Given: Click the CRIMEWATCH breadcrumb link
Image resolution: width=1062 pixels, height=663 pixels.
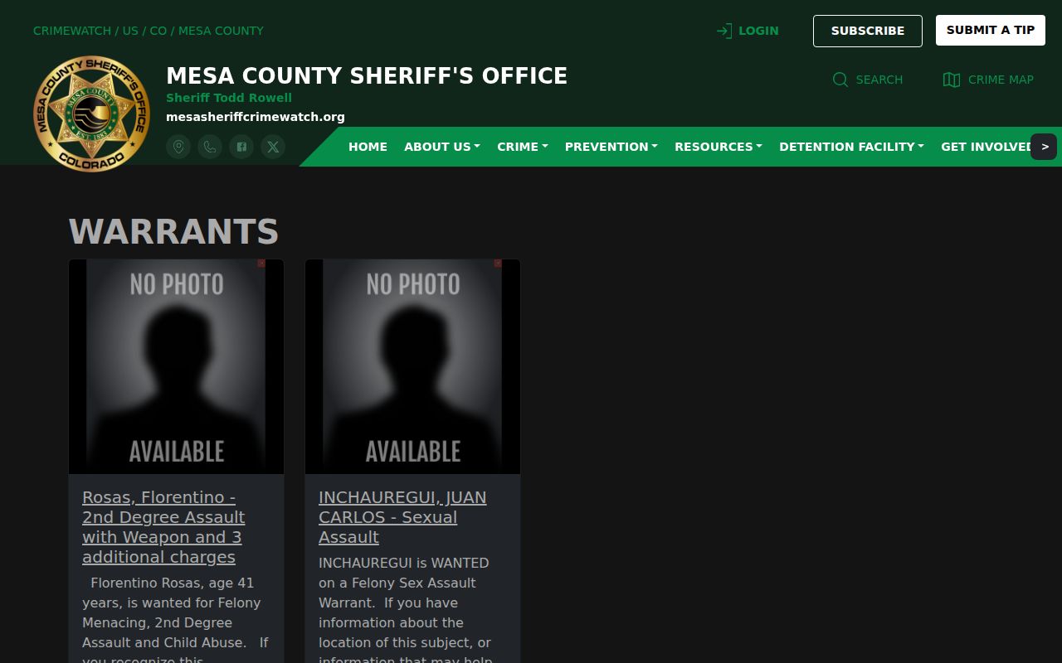Looking at the screenshot, I should click(72, 31).
